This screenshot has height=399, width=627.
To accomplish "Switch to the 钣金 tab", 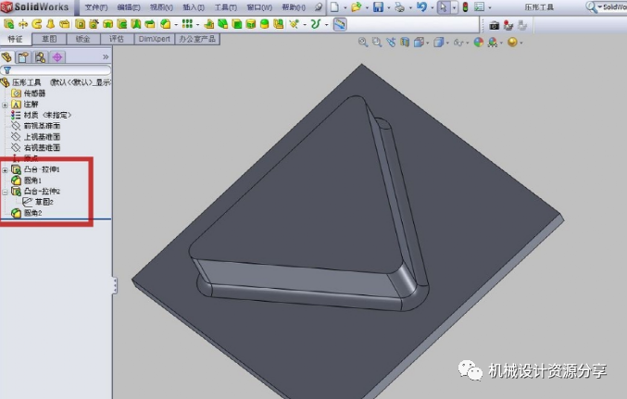I will point(82,39).
